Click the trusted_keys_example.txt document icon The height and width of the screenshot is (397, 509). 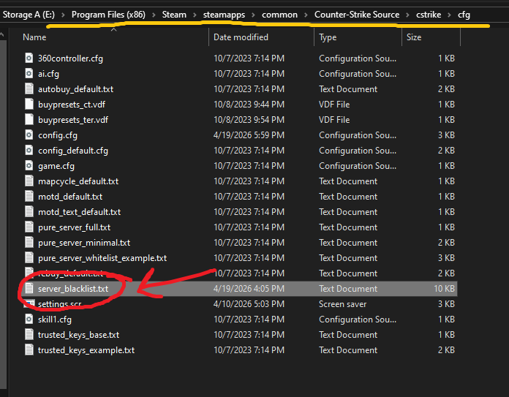coord(29,349)
